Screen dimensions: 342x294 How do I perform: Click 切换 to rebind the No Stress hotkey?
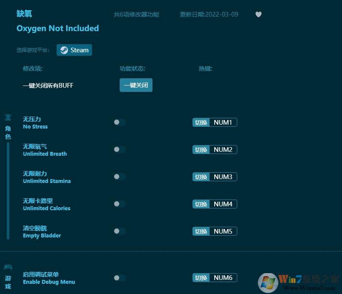201,122
